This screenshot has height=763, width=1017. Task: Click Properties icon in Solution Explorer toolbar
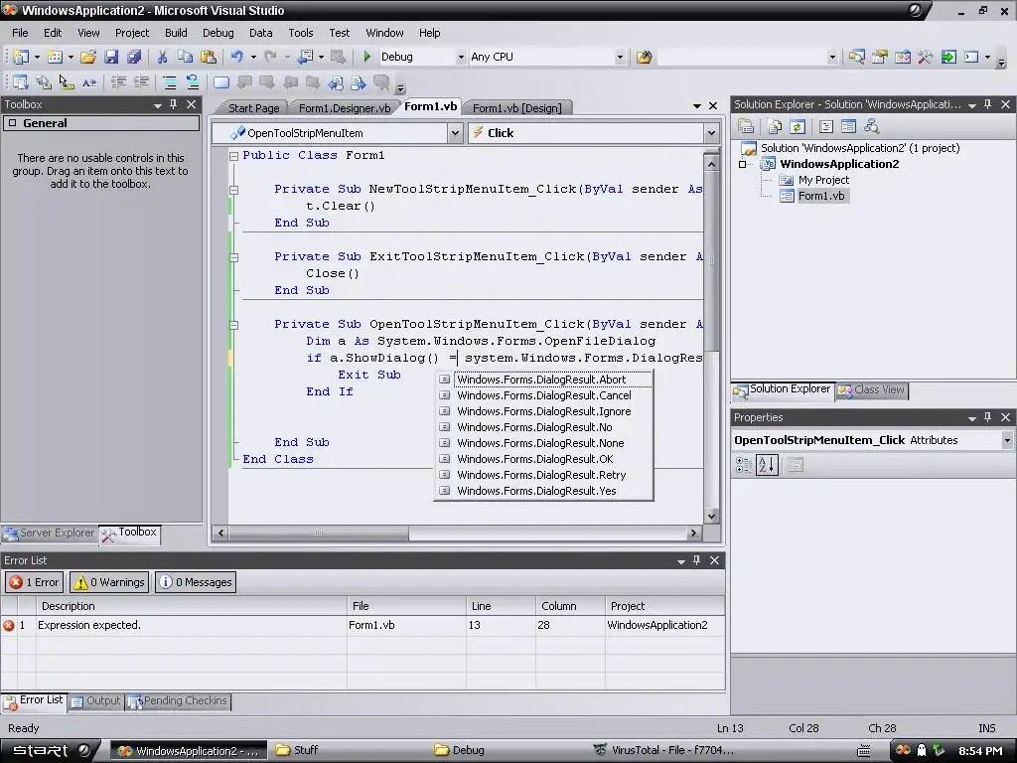coord(746,126)
